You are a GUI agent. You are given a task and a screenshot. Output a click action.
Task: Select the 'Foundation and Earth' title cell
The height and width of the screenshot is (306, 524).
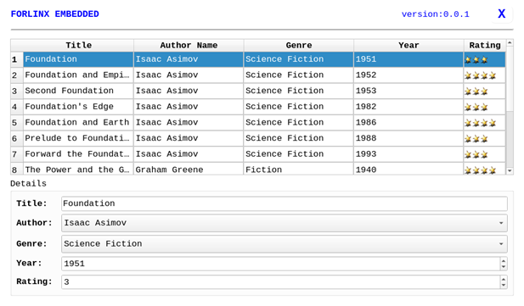coord(78,122)
